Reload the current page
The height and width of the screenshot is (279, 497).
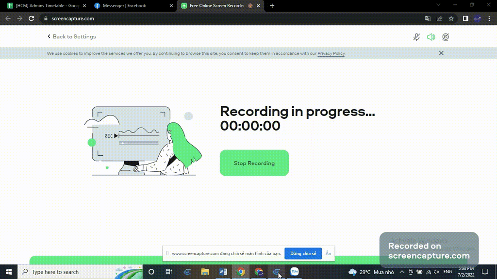point(32,18)
